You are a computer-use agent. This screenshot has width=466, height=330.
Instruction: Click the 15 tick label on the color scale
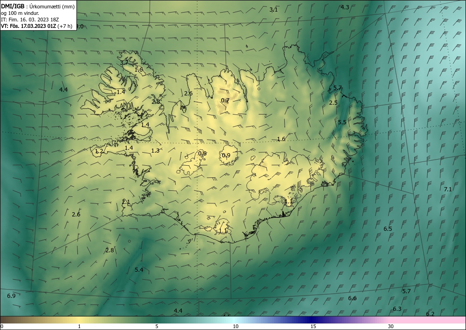click(x=313, y=326)
